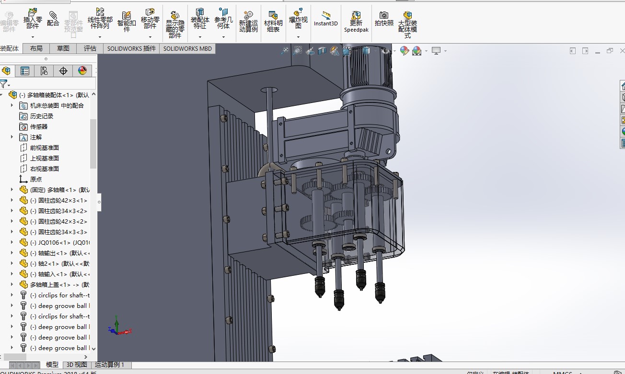Open dropdown under Linear Component Pattern
625x374 pixels.
coord(100,37)
